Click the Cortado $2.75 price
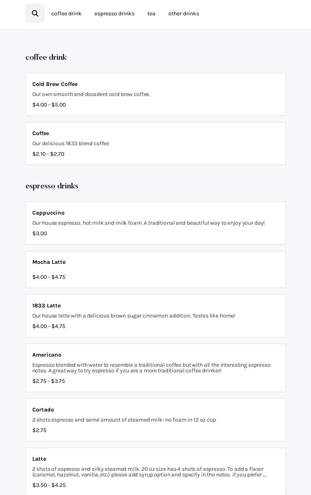The image size is (311, 495). 39,430
